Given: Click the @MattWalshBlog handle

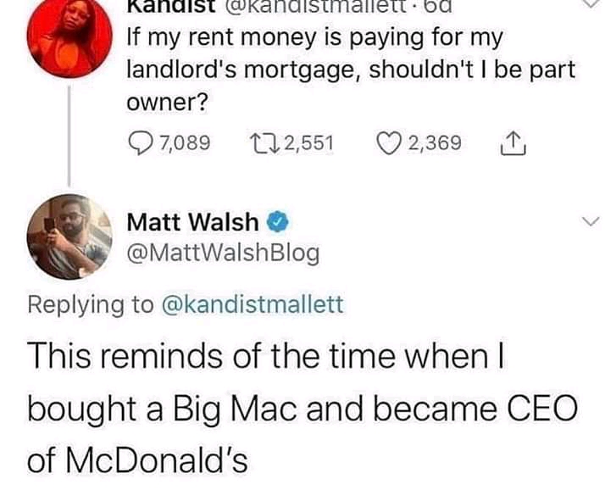Looking at the screenshot, I should click(223, 253).
